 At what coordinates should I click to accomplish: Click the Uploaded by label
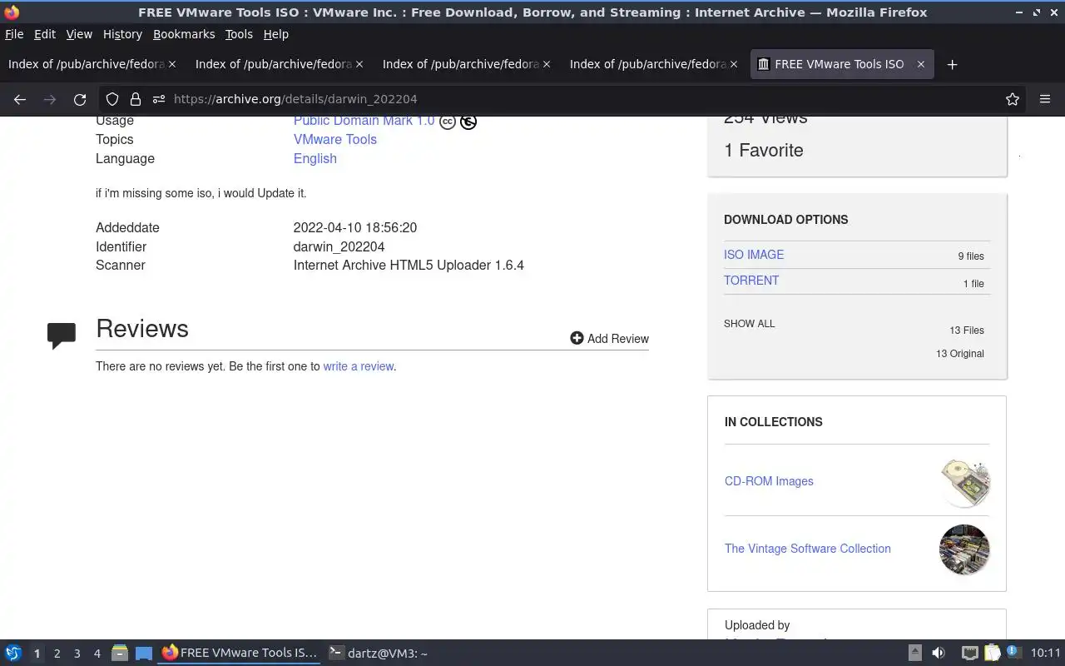pos(757,625)
